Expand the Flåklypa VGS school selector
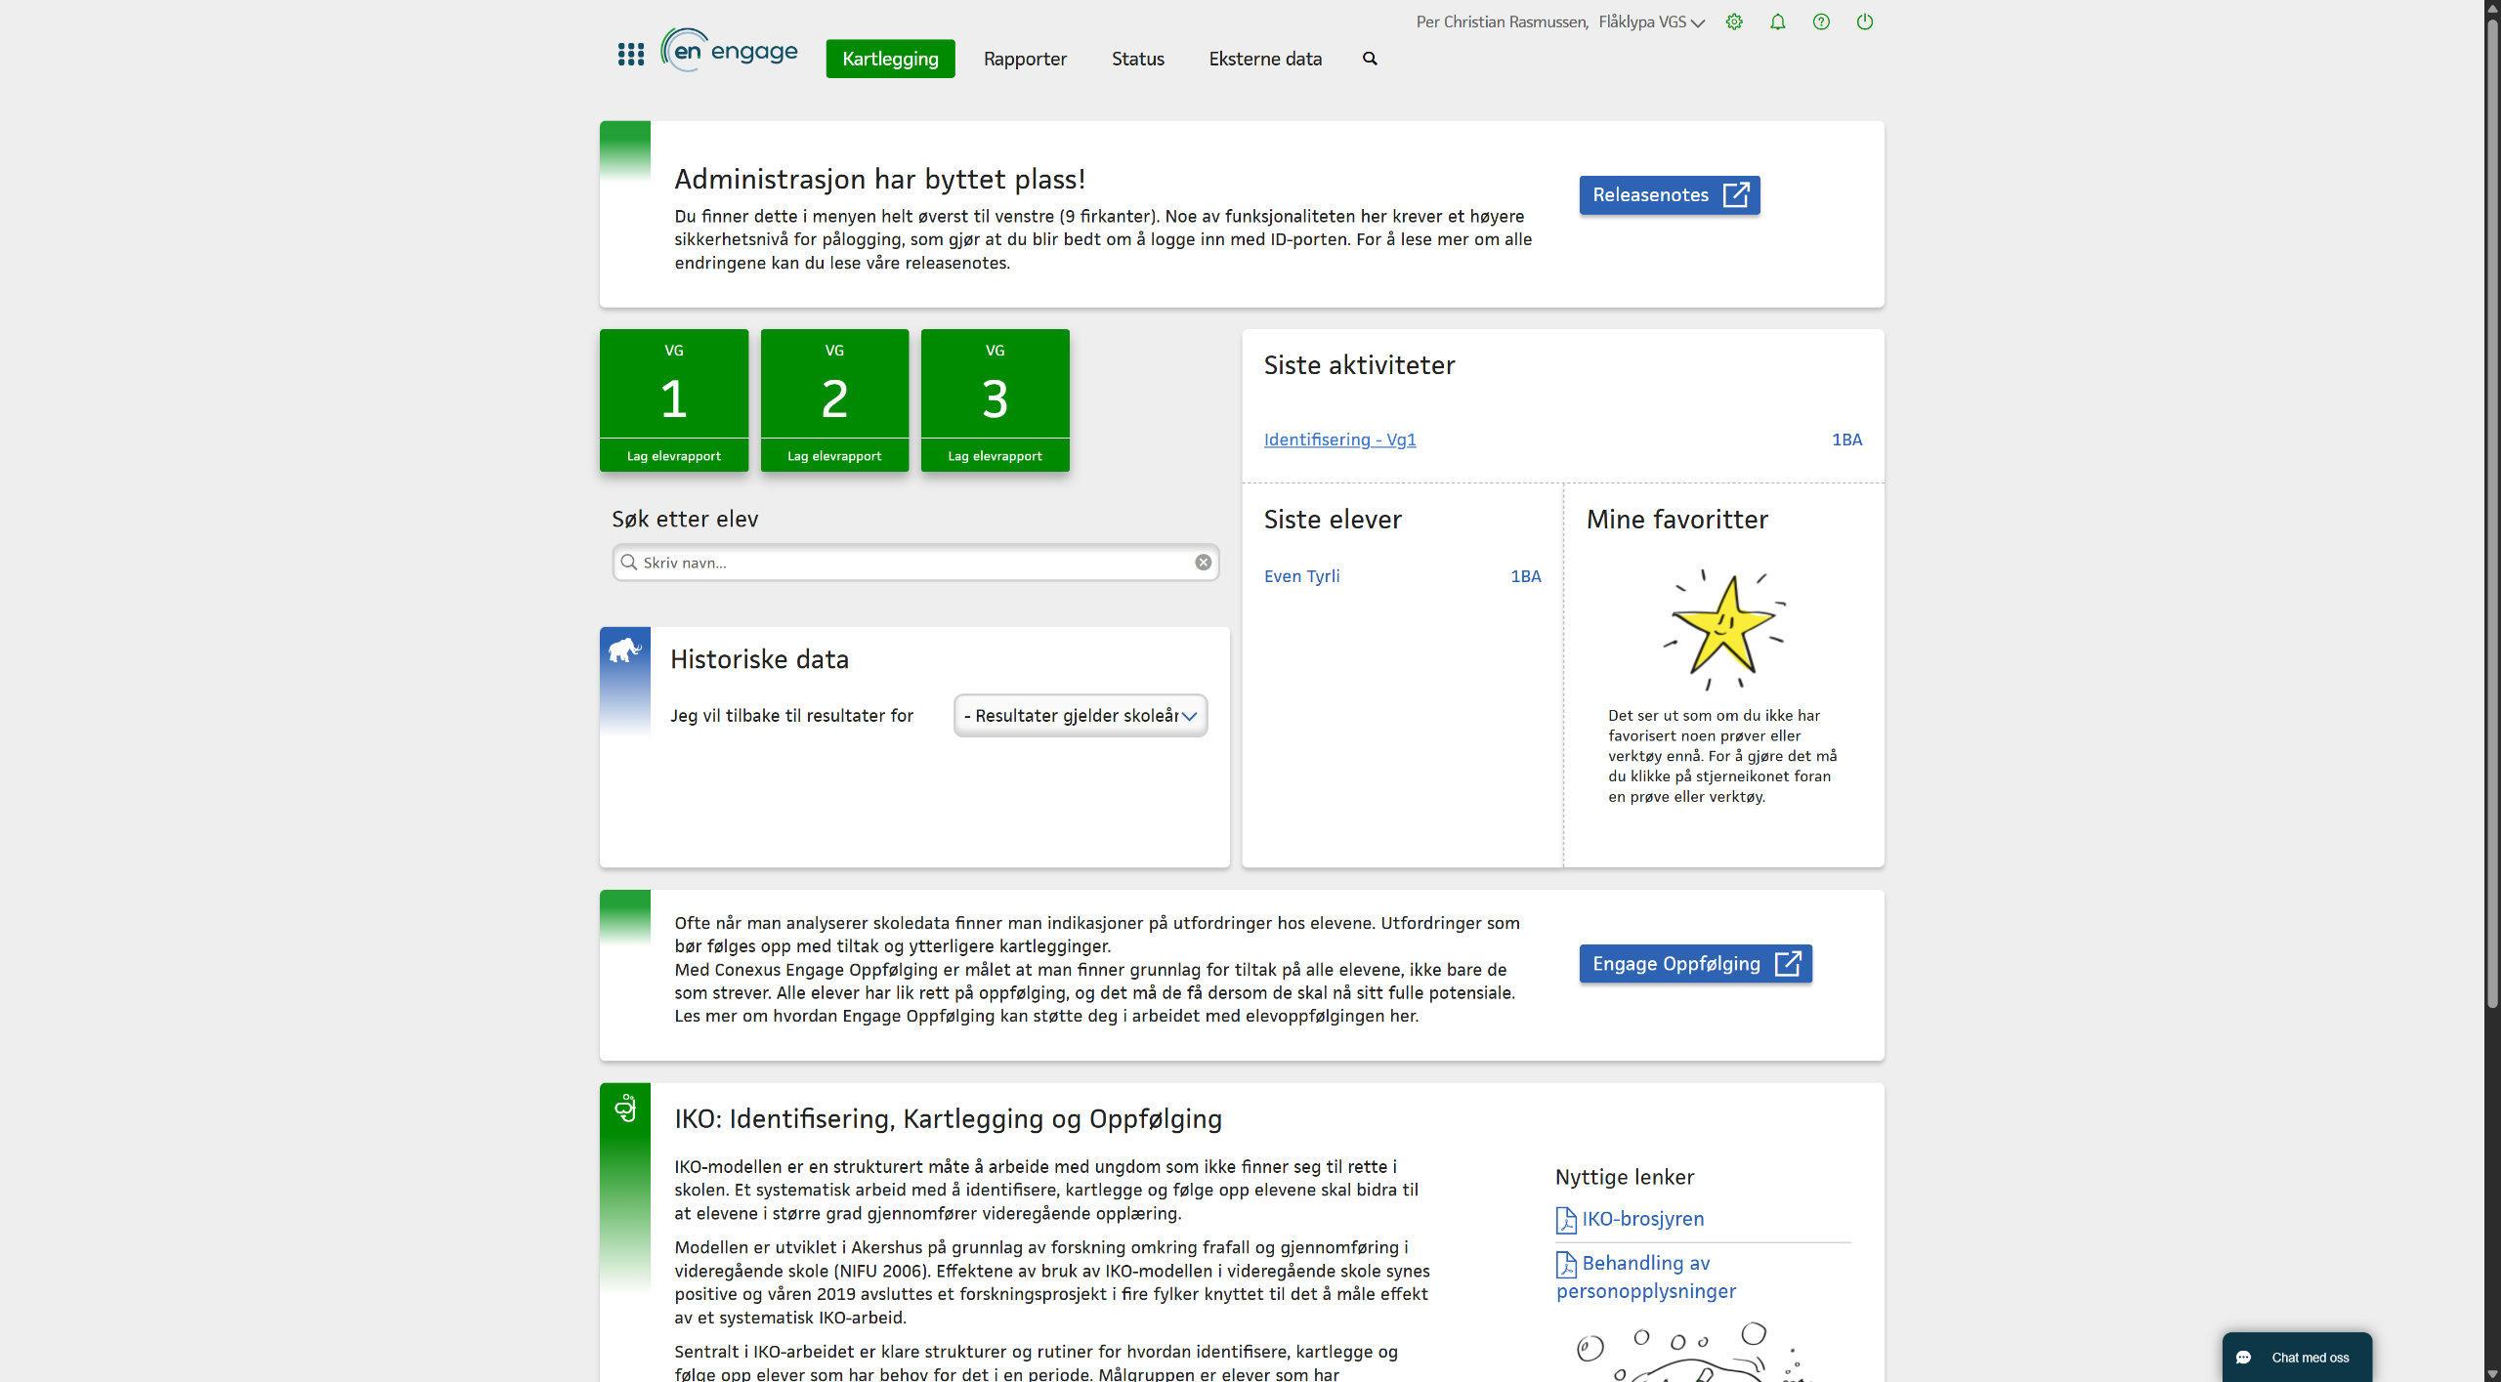This screenshot has width=2501, height=1382. click(1651, 21)
